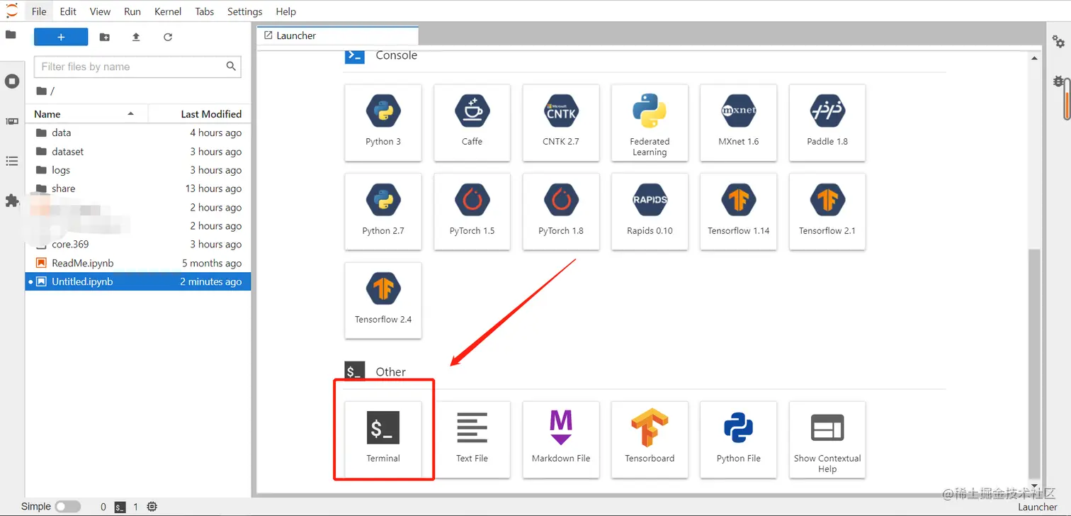This screenshot has height=516, width=1071.
Task: Launch PyTorch 1.5 console
Action: click(472, 211)
